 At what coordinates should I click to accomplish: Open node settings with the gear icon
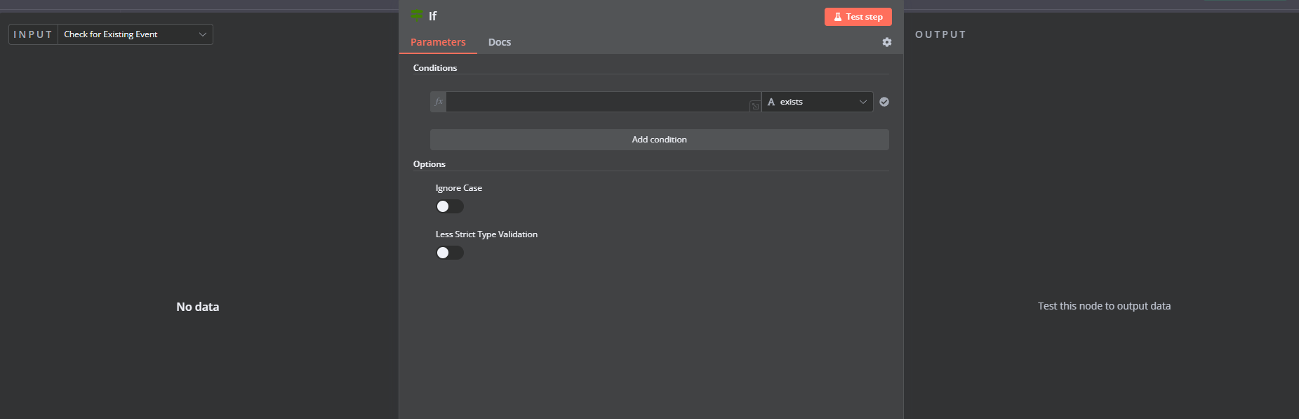pyautogui.click(x=887, y=42)
